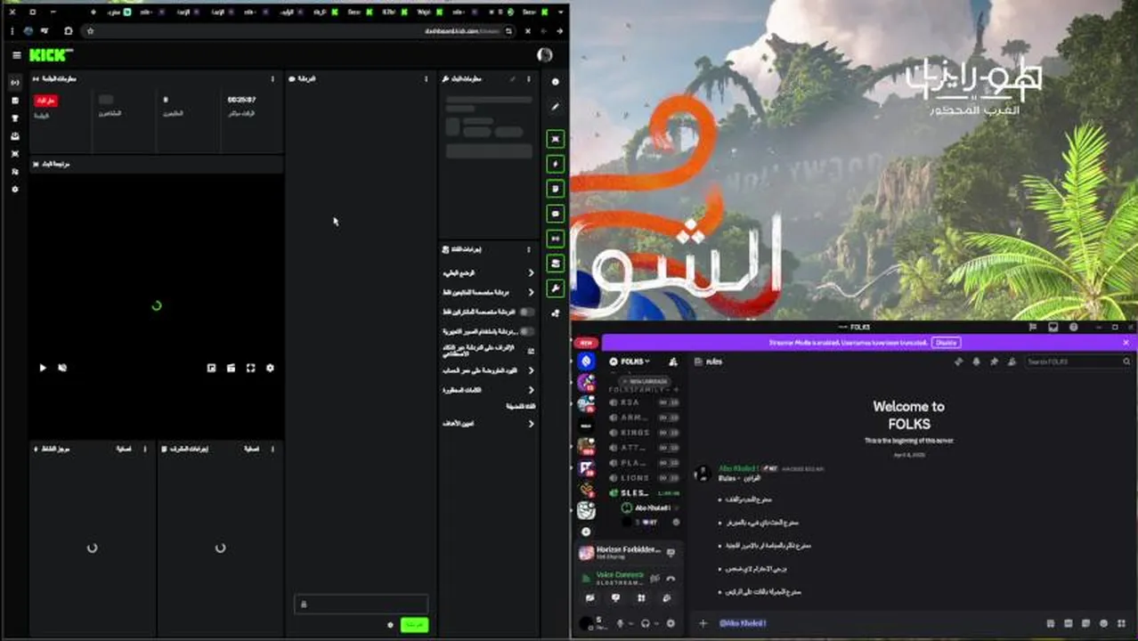This screenshot has width=1138, height=641.
Task: Click the green lightning bolt quick action
Action: (556, 164)
